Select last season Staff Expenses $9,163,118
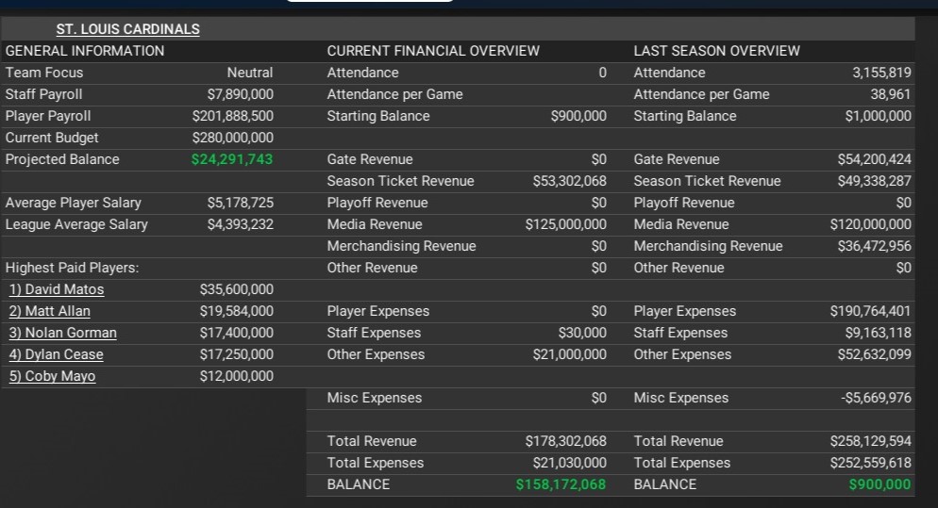This screenshot has width=938, height=508. click(879, 333)
